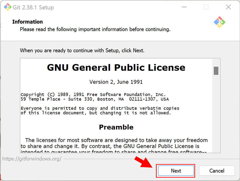240x181 pixels.
Task: Click the "Everyone is permitted to copy" line
Action: (x=100, y=108)
